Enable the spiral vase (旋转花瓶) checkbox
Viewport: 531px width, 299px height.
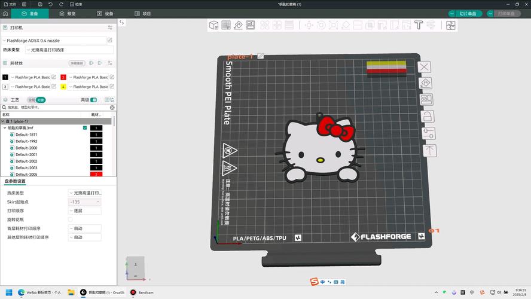tap(71, 219)
